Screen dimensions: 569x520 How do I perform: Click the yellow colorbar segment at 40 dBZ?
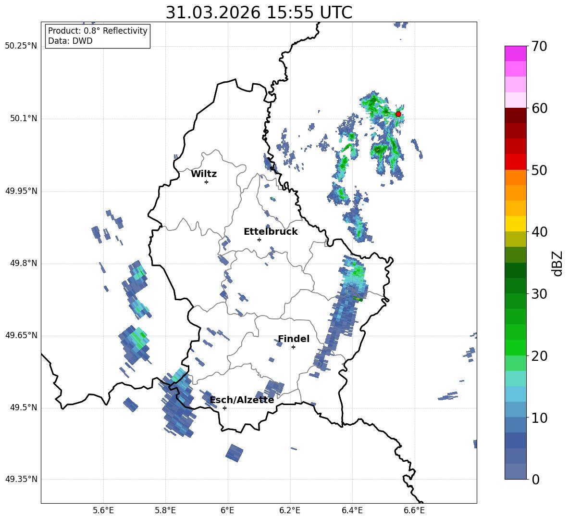[516, 224]
